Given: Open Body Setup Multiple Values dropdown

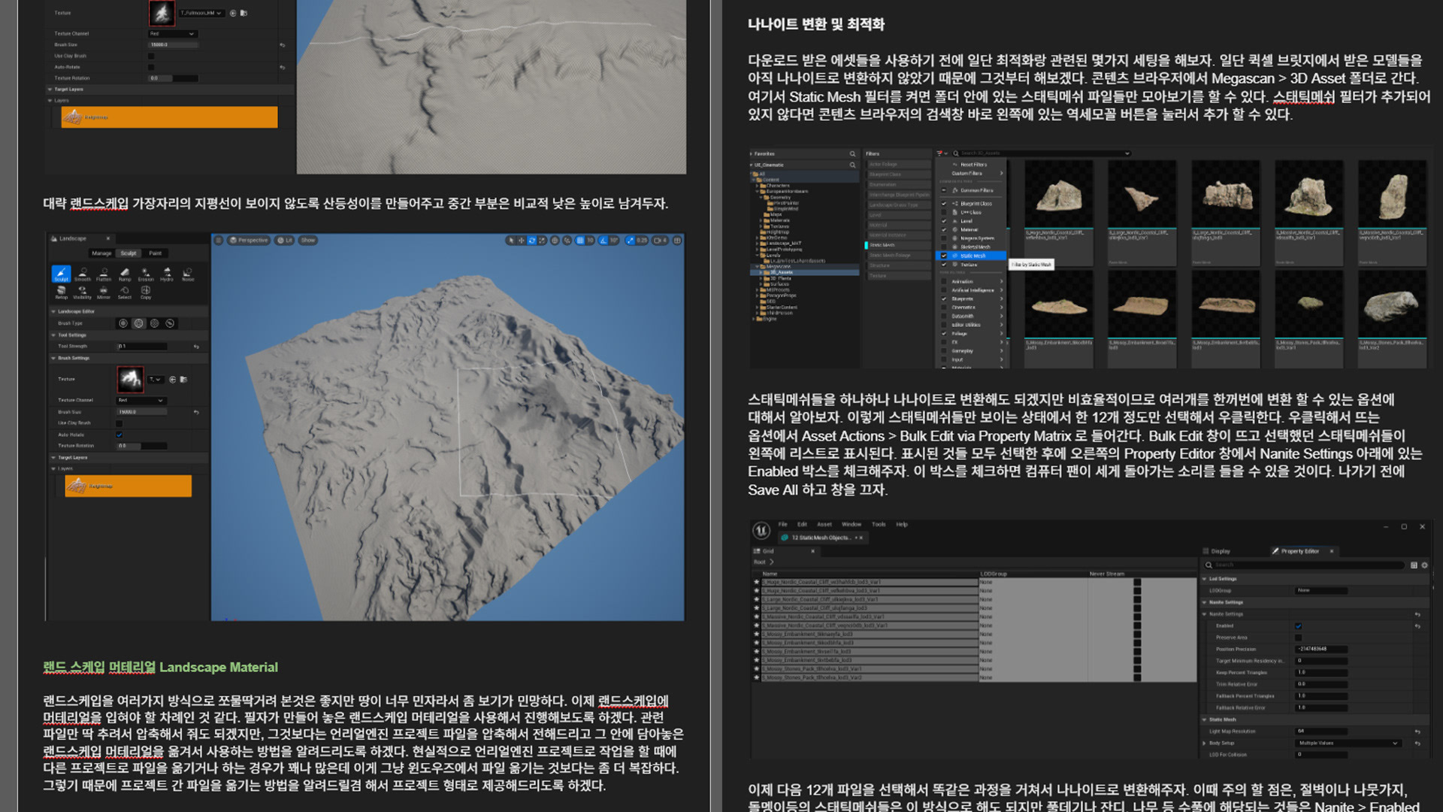Looking at the screenshot, I should pos(1348,743).
